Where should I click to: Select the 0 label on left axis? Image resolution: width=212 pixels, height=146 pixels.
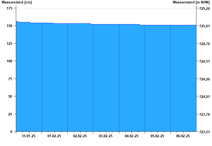11,132
